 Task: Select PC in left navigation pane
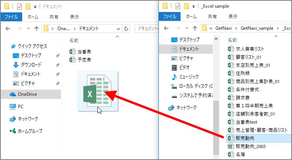click(x=21, y=107)
